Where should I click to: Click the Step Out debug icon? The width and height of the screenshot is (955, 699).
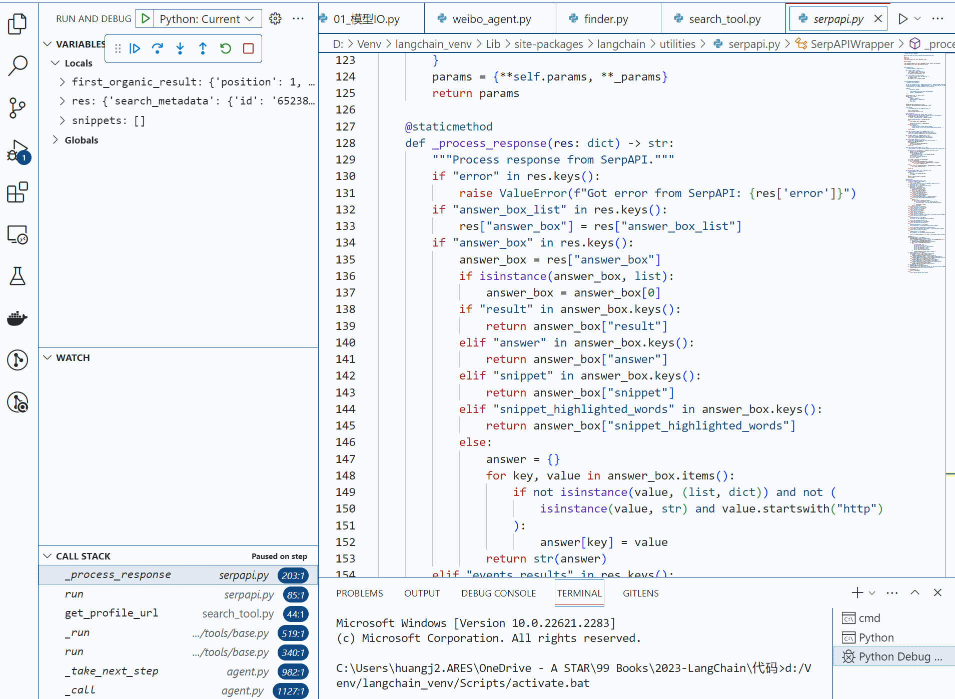point(203,48)
